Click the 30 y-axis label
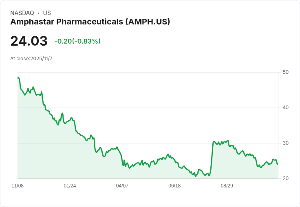Viewport: 300px width, 207px height. click(285, 143)
